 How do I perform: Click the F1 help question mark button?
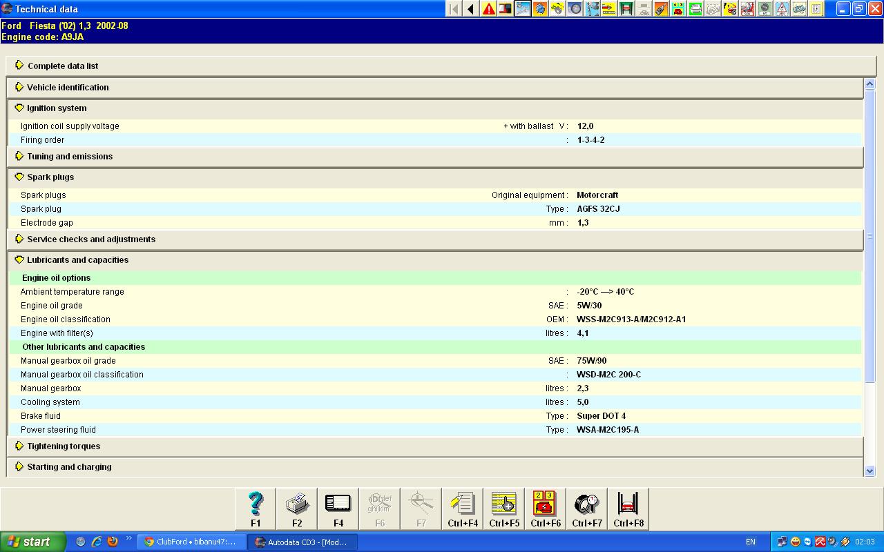[x=256, y=509]
